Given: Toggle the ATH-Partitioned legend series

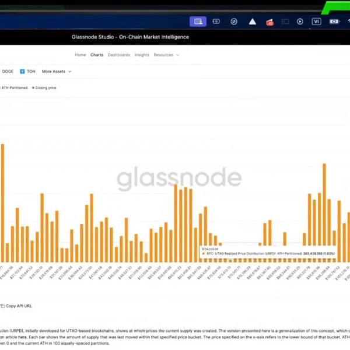Looking at the screenshot, I should (14, 87).
